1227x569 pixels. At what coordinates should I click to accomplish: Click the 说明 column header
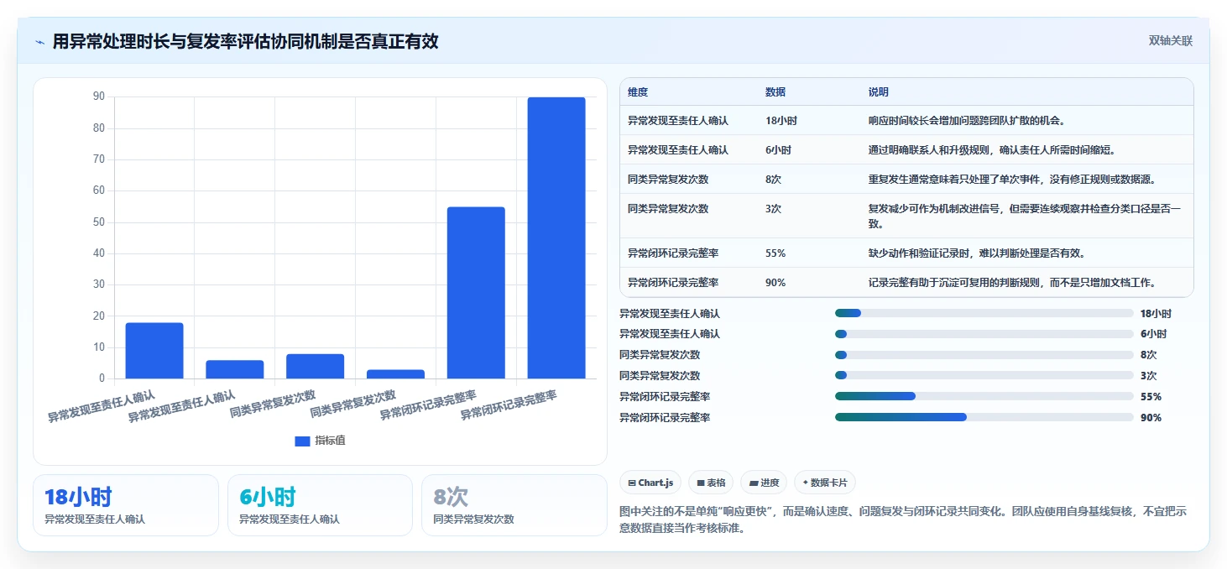pos(879,92)
